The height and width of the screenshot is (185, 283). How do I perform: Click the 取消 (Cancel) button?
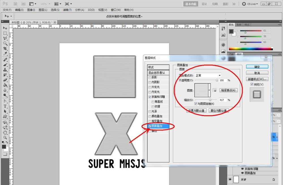(x=257, y=73)
